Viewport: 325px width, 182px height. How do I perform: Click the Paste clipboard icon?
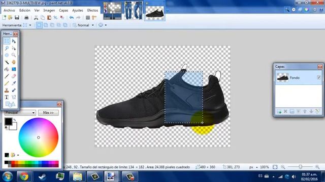tap(49, 18)
